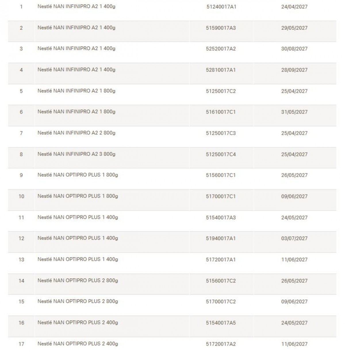Select the 29/05/2027 expiry date cell
Screen dimensions: 345x352
pyautogui.click(x=294, y=28)
